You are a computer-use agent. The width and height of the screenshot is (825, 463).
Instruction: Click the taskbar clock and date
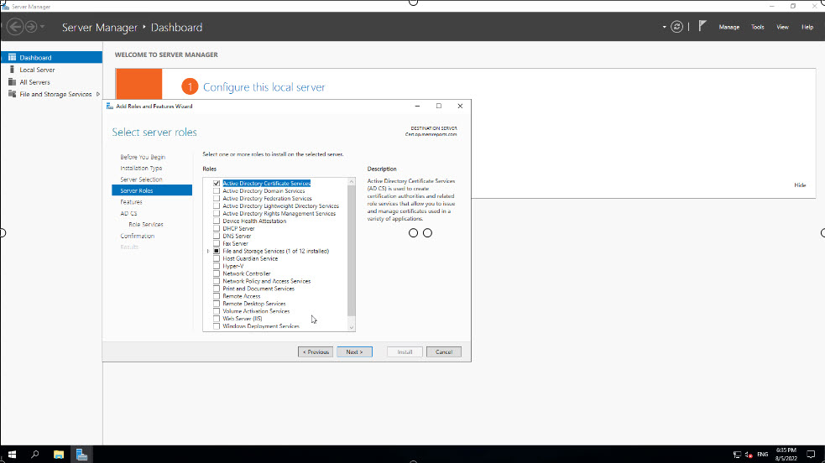pyautogui.click(x=786, y=455)
